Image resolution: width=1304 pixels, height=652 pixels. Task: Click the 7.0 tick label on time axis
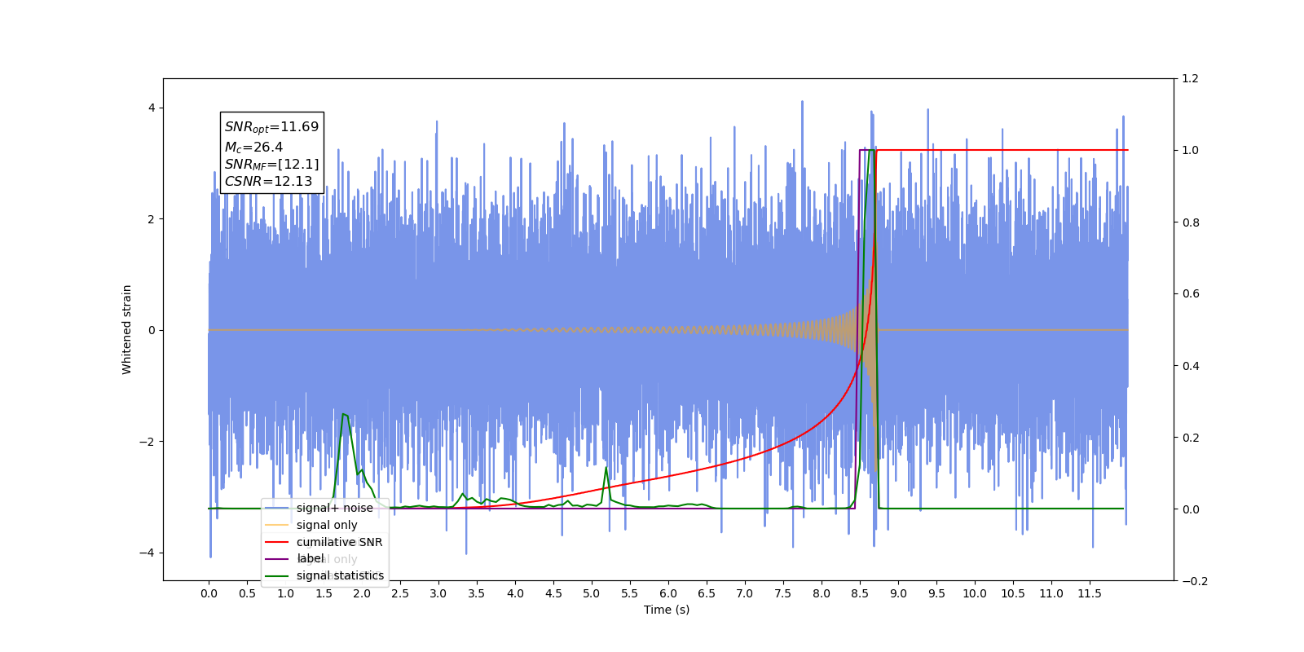pos(745,593)
